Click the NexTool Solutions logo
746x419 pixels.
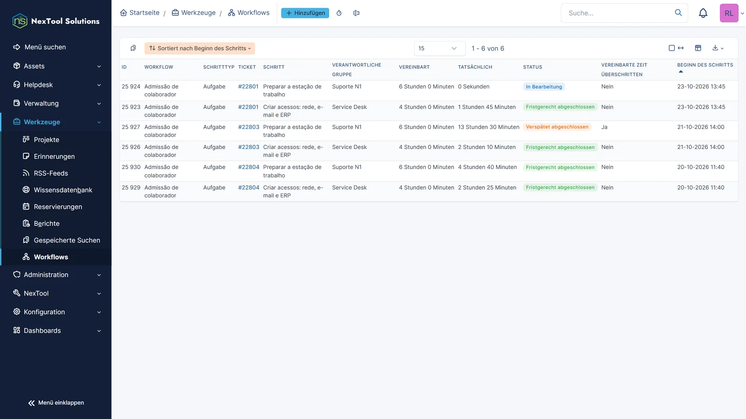click(x=56, y=21)
